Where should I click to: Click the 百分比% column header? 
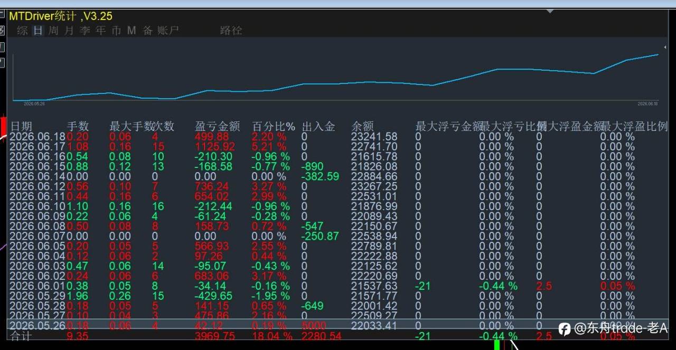tap(274, 126)
